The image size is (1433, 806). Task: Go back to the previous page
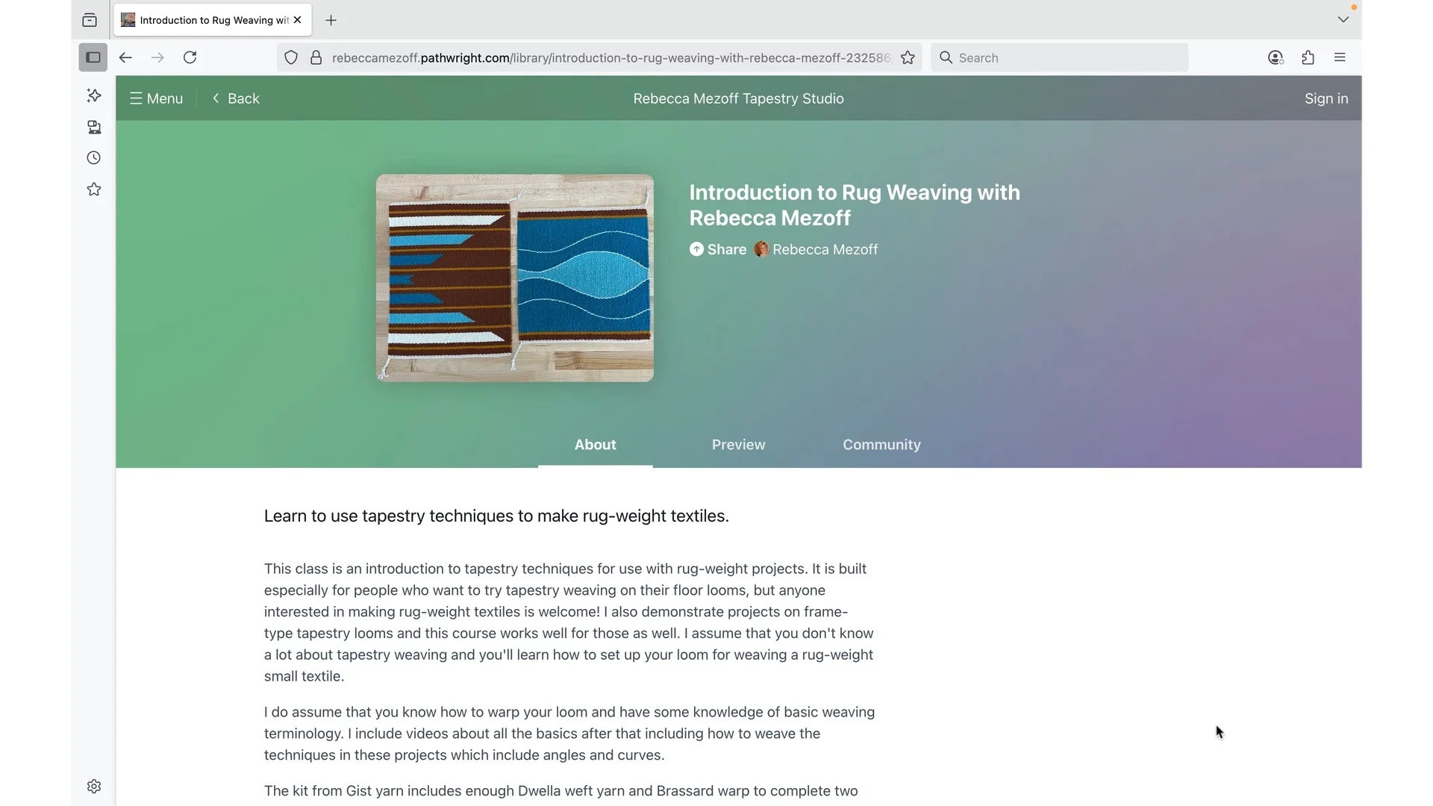click(x=125, y=57)
